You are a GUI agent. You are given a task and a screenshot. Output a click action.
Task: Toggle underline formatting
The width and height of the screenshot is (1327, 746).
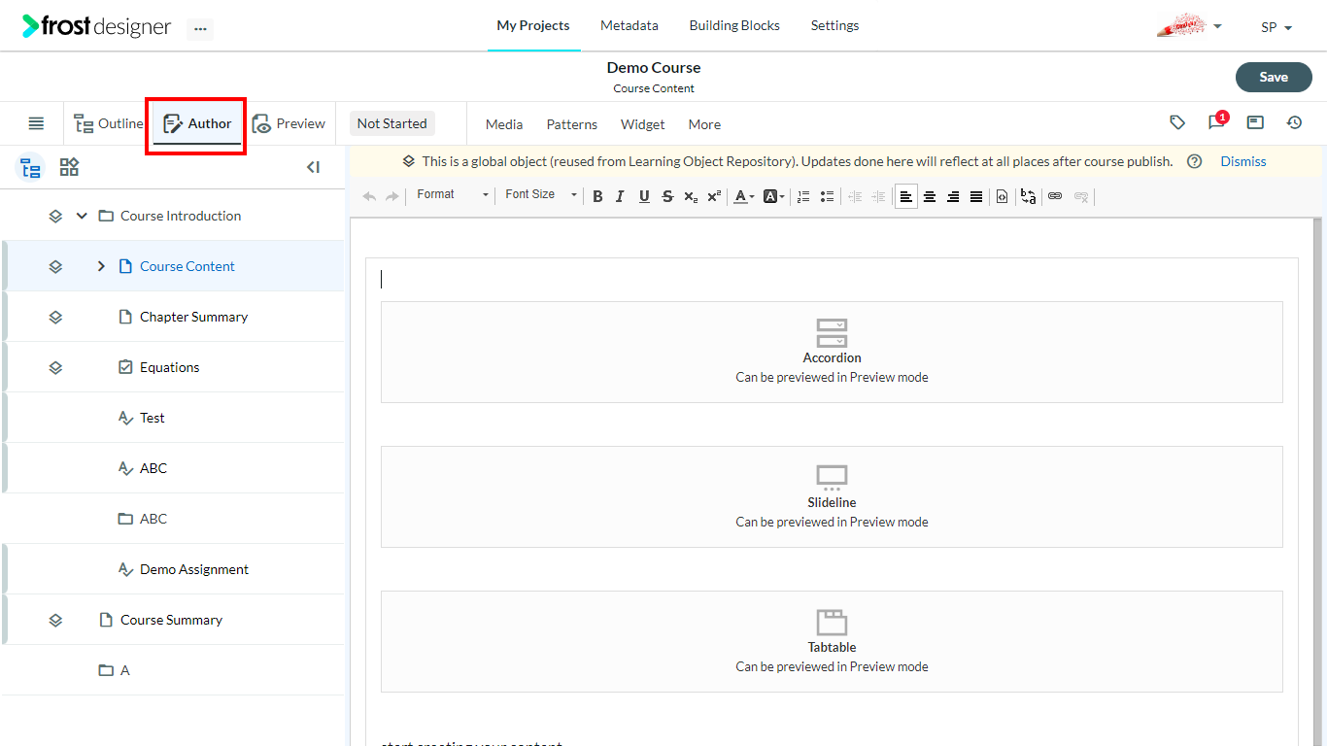click(644, 196)
